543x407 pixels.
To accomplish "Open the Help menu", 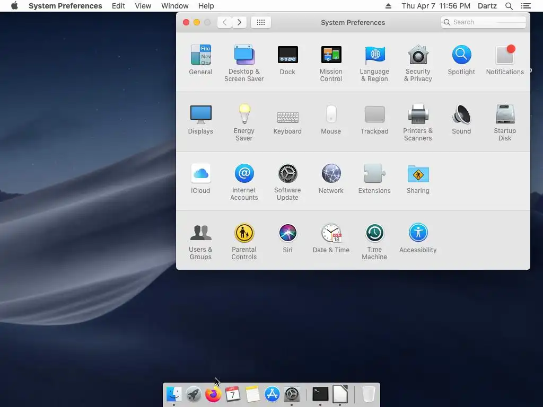I will pyautogui.click(x=206, y=6).
